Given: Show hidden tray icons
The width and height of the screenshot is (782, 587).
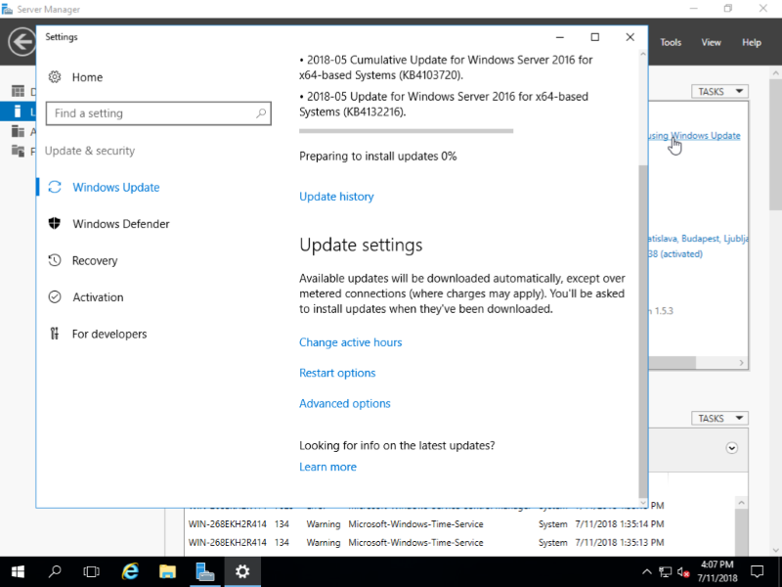Looking at the screenshot, I should click(647, 572).
